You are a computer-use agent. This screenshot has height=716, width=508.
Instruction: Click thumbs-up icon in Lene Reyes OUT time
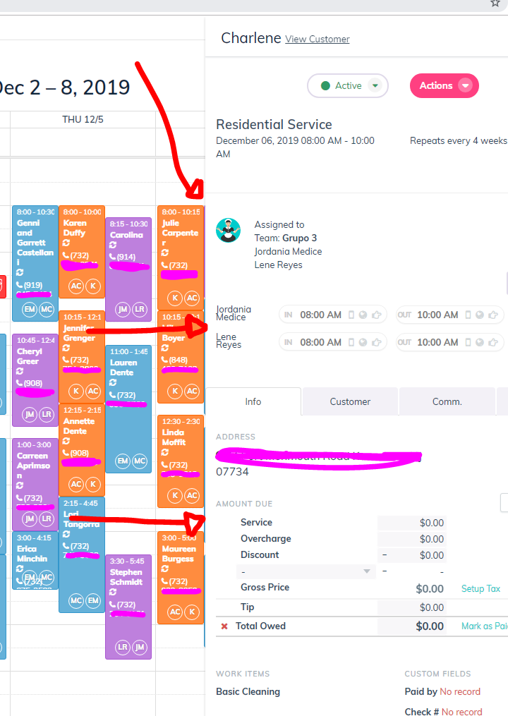[x=493, y=342]
